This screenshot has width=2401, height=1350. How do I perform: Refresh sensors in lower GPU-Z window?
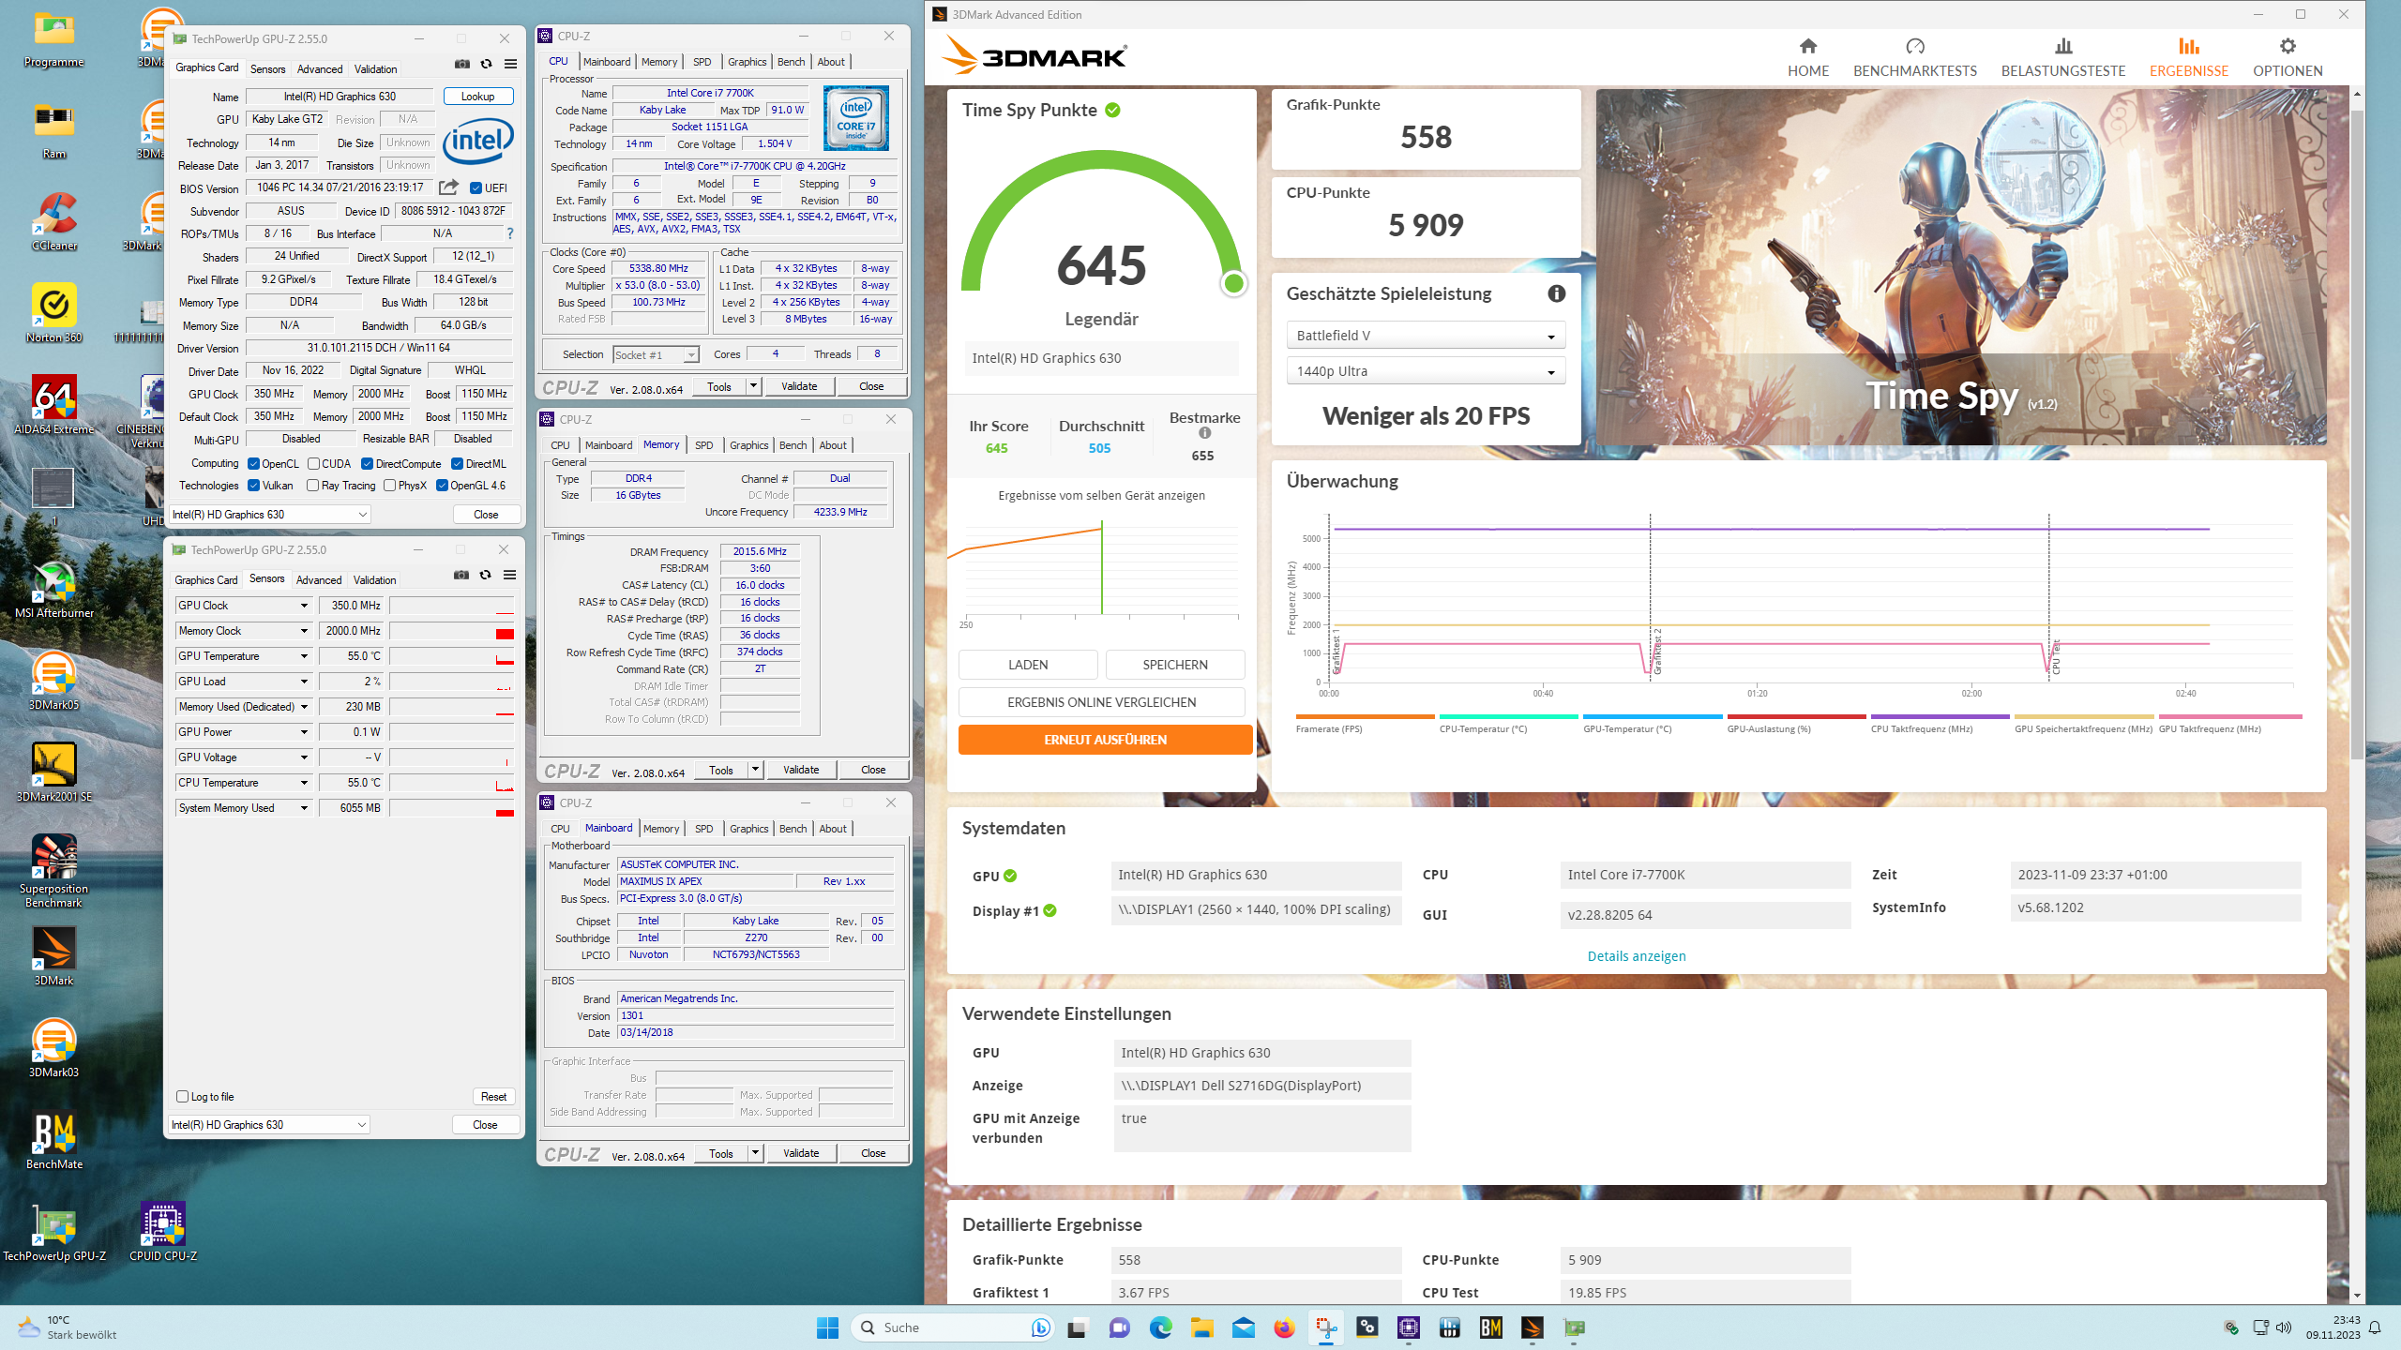pyautogui.click(x=485, y=575)
